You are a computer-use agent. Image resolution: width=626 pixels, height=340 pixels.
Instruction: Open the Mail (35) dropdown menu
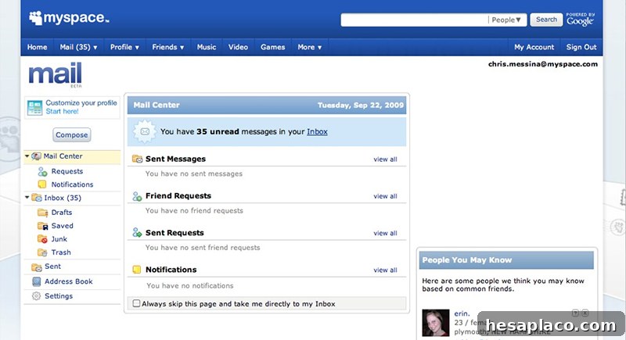click(78, 47)
